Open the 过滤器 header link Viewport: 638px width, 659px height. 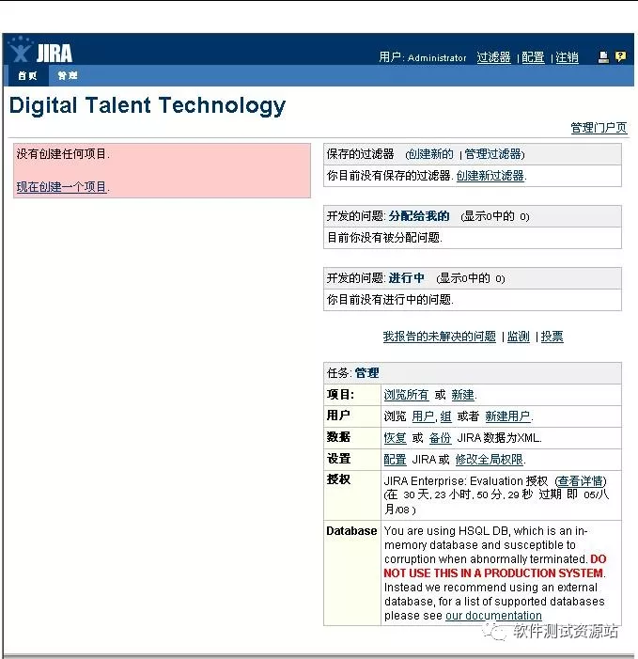click(493, 57)
